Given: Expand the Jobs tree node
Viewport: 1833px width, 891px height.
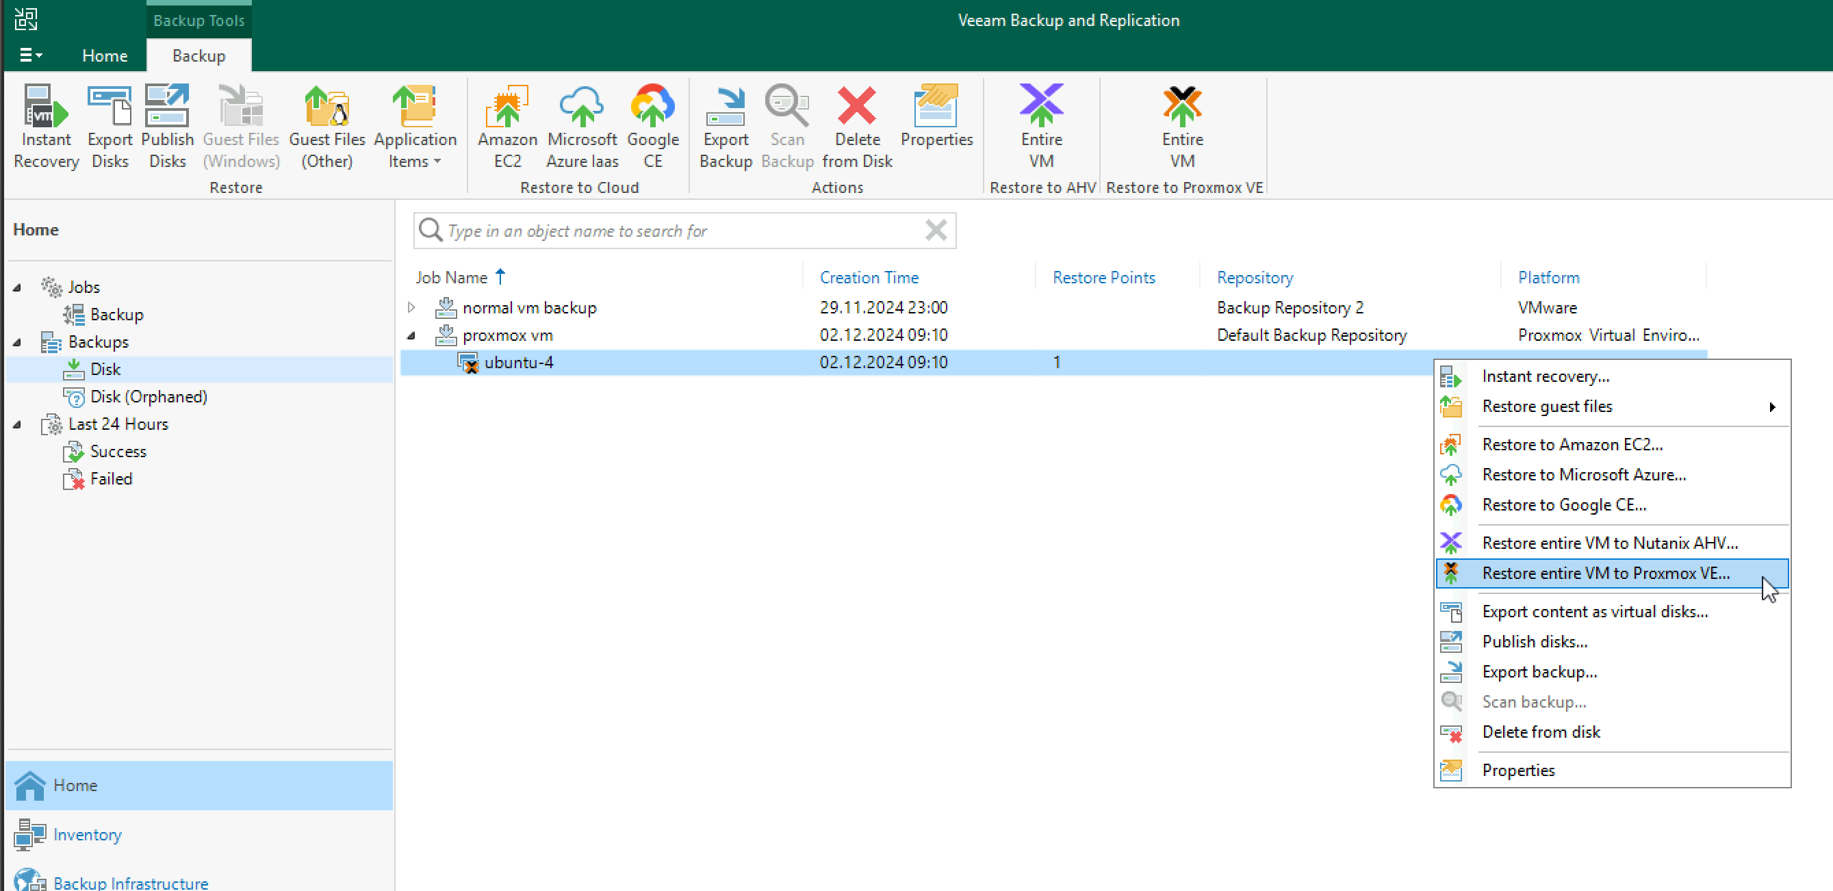Looking at the screenshot, I should 21,287.
